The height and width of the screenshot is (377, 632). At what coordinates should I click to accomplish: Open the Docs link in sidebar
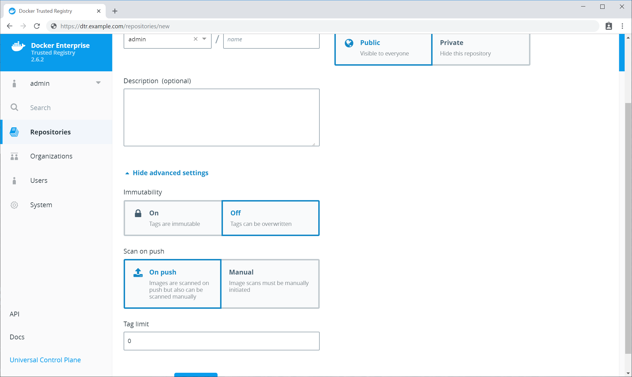click(x=17, y=337)
